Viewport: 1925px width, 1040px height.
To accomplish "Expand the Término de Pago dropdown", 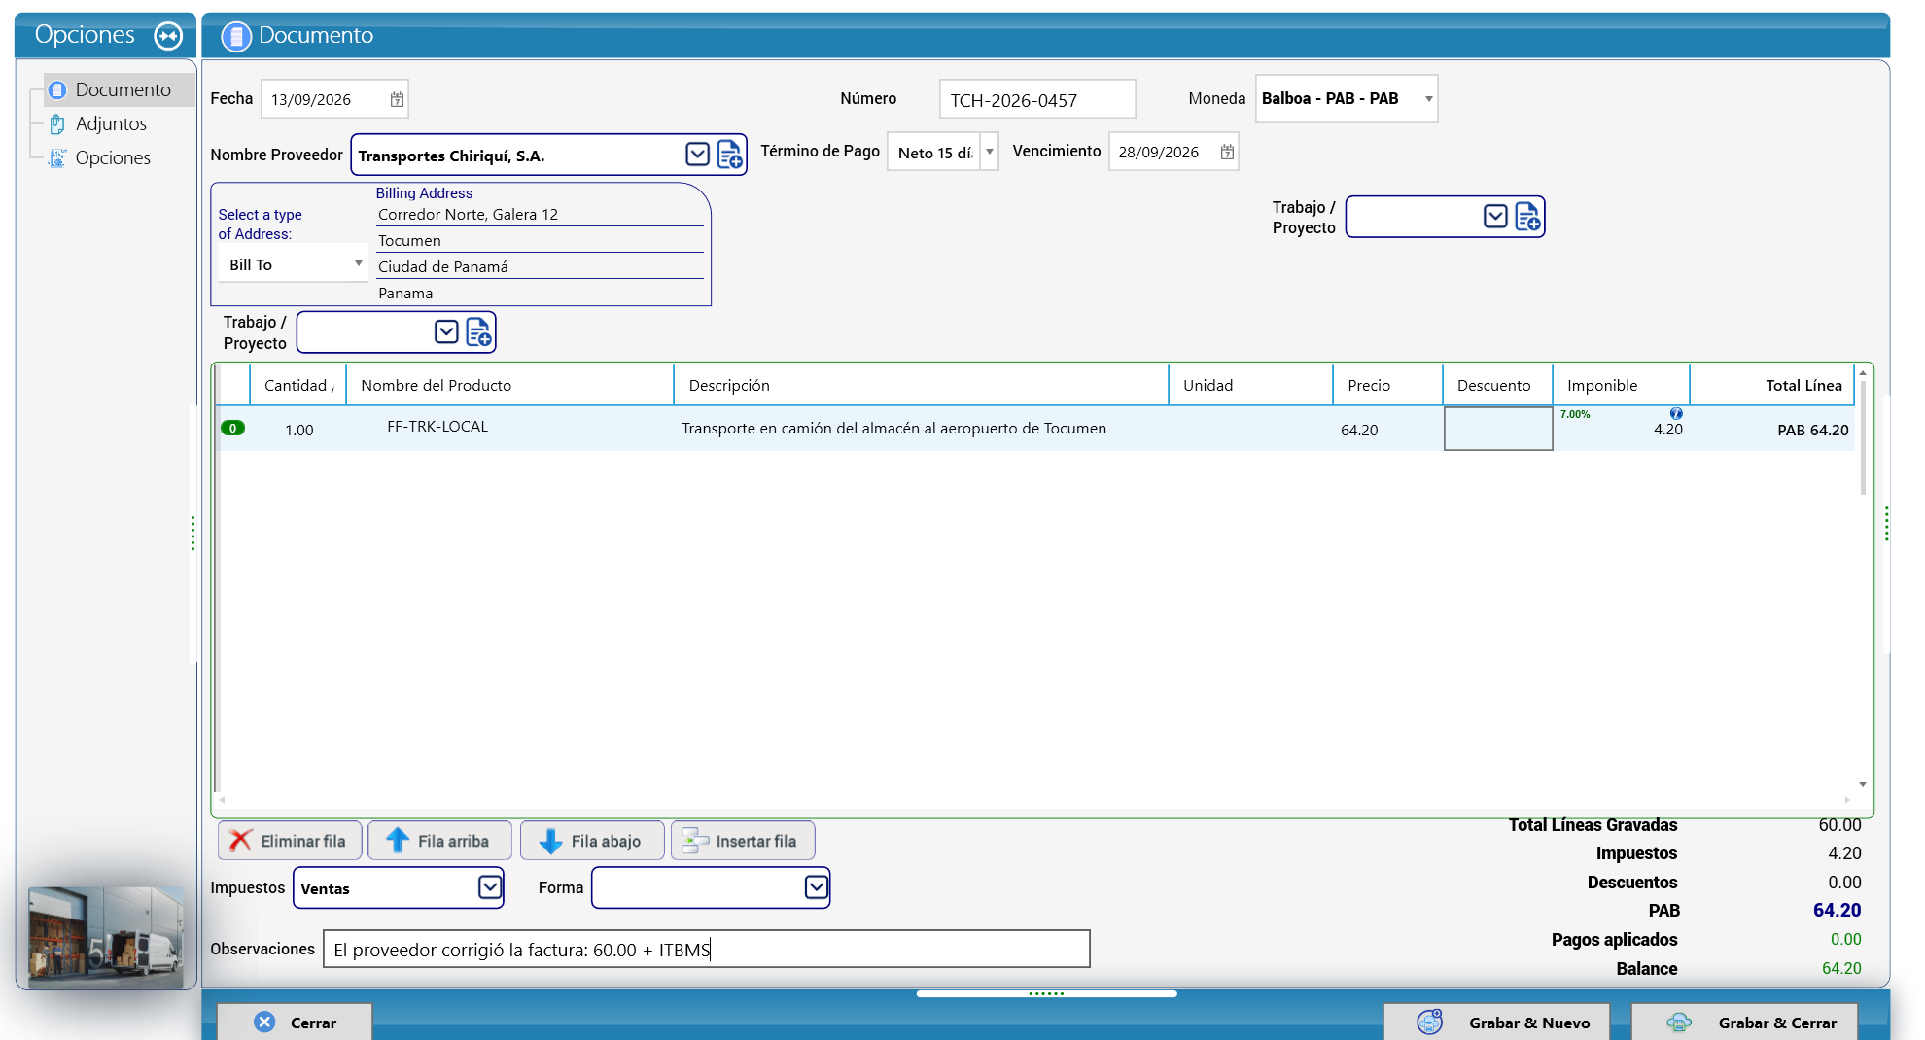I will (x=989, y=152).
